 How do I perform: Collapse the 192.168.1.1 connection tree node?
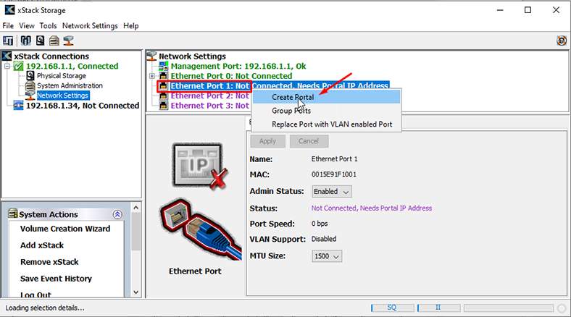[7, 66]
